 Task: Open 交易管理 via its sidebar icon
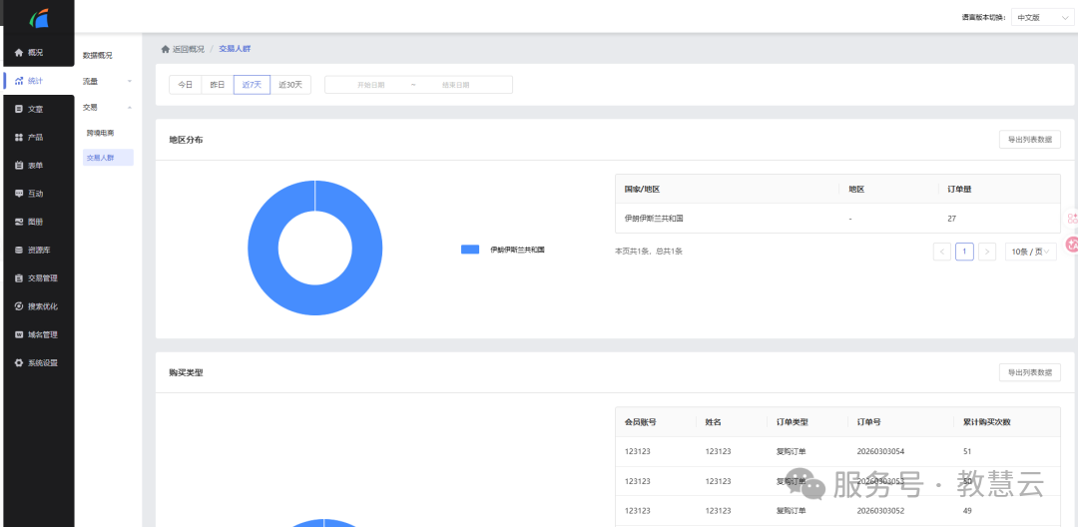coord(18,278)
